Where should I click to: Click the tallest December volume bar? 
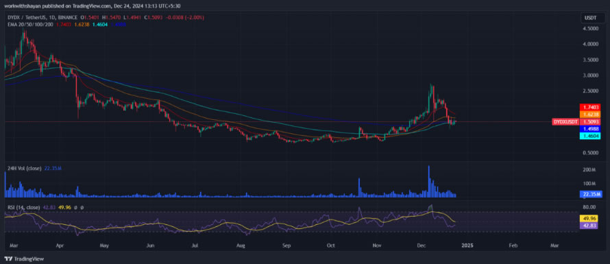429,182
